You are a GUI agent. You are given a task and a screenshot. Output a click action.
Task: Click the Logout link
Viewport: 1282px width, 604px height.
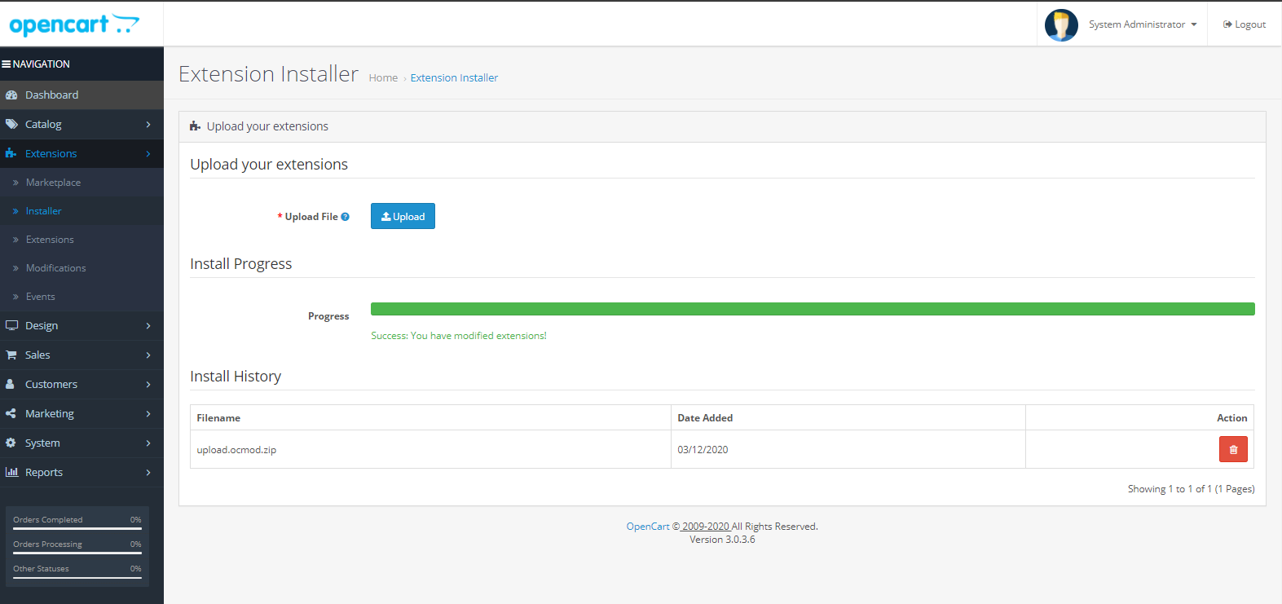[x=1244, y=24]
